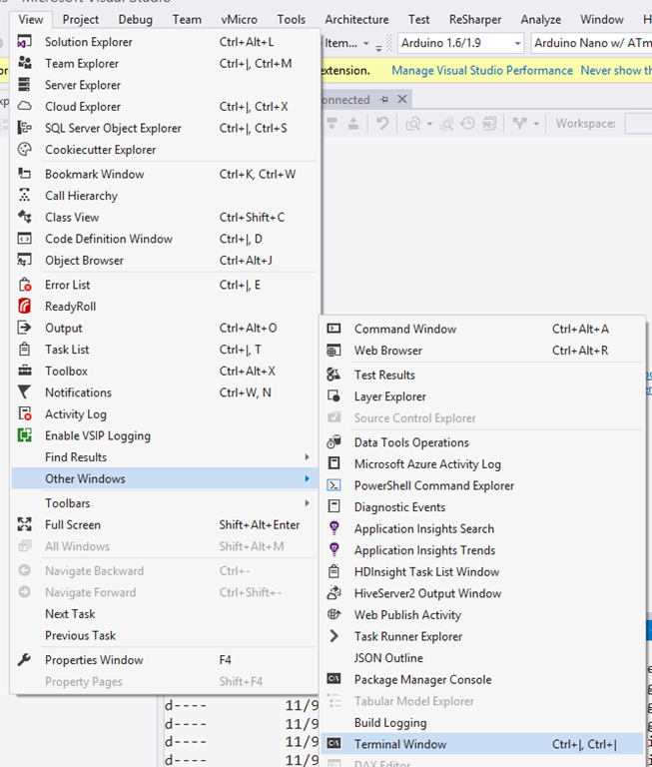Click the Application Insights Search lightbulb icon
Viewport: 652px width, 767px height.
tap(334, 529)
